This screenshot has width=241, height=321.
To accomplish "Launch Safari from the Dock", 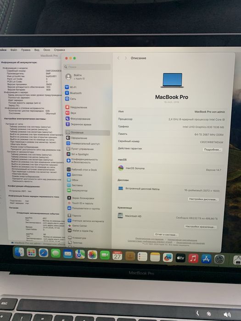I will [x=43, y=253].
